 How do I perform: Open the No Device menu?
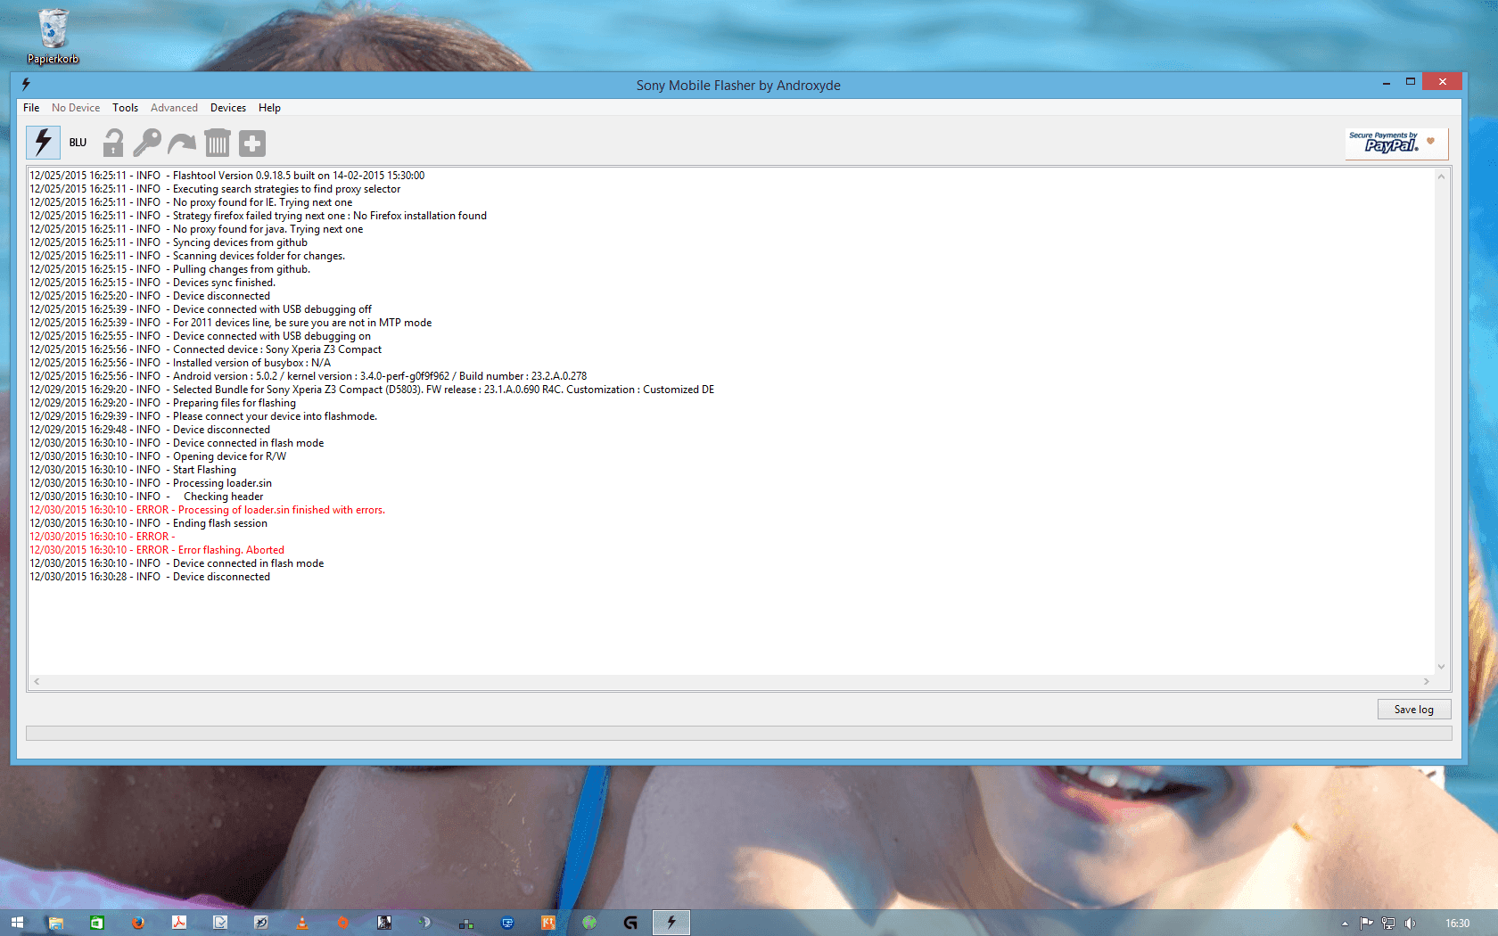pyautogui.click(x=76, y=108)
